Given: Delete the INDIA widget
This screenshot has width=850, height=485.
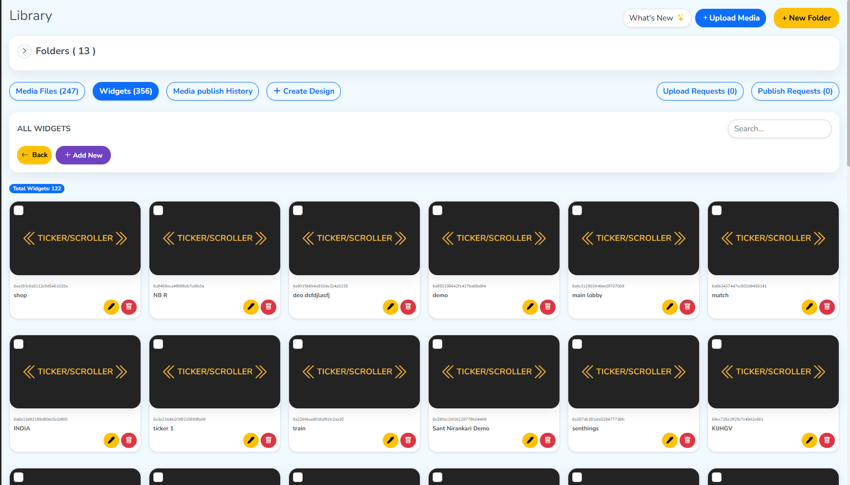Looking at the screenshot, I should point(129,440).
